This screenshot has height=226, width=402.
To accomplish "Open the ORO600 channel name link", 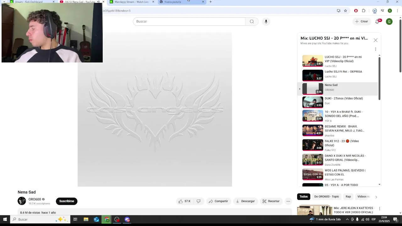I will [x=35, y=199].
